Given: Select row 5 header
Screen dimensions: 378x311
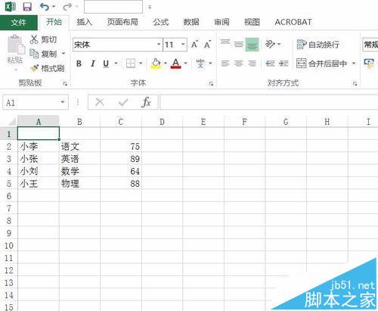Looking at the screenshot, I should 9,183.
